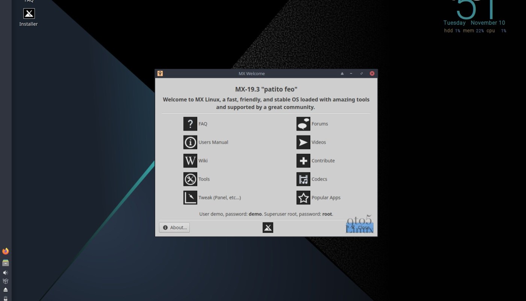Click the eject tray icon in panel
The width and height of the screenshot is (526, 301).
click(x=5, y=290)
